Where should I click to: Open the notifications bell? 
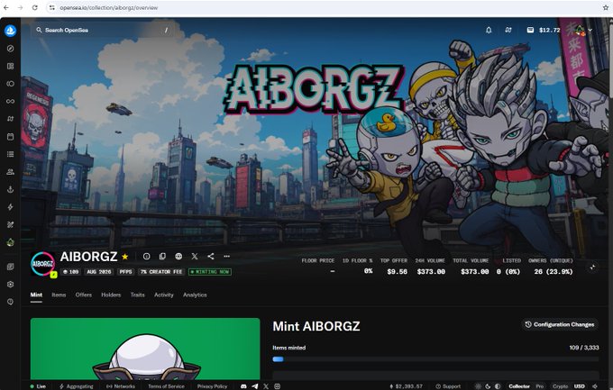click(489, 30)
